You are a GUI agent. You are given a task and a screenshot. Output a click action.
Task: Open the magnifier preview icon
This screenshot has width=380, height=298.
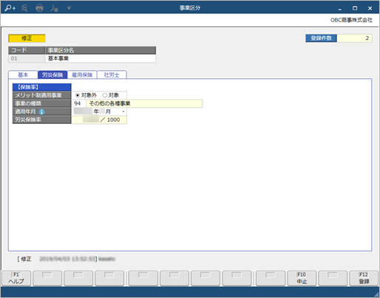point(24,8)
